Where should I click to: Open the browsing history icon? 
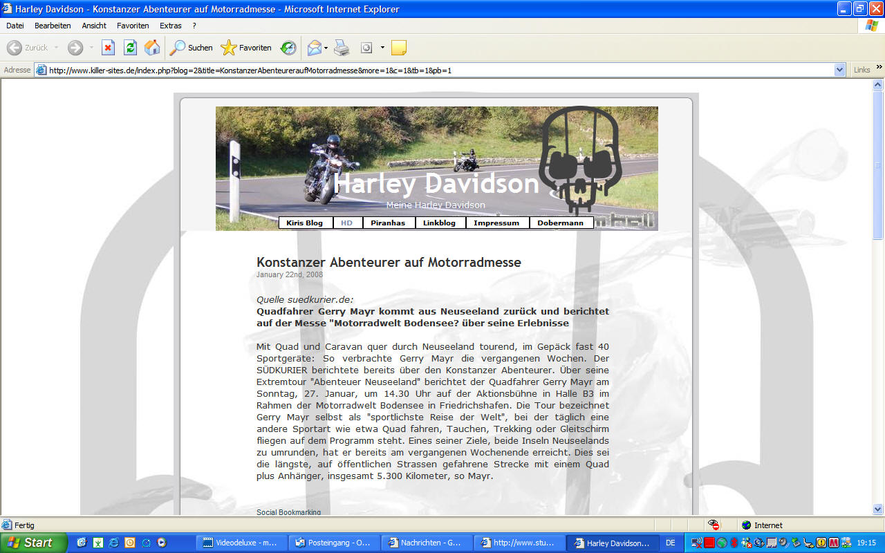click(288, 48)
